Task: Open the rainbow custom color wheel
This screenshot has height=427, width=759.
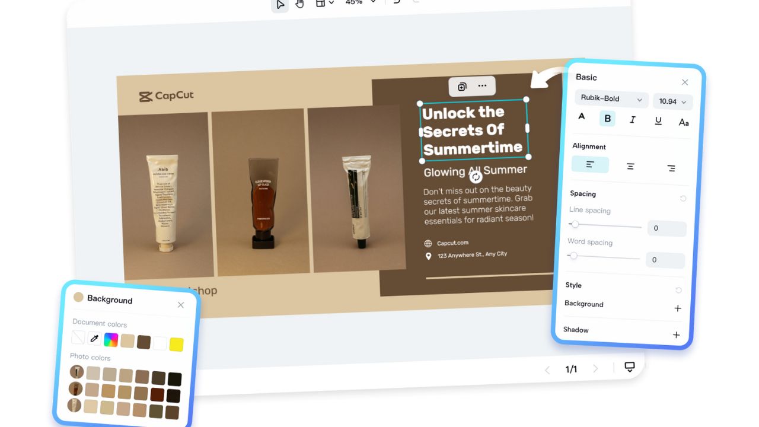Action: [111, 338]
